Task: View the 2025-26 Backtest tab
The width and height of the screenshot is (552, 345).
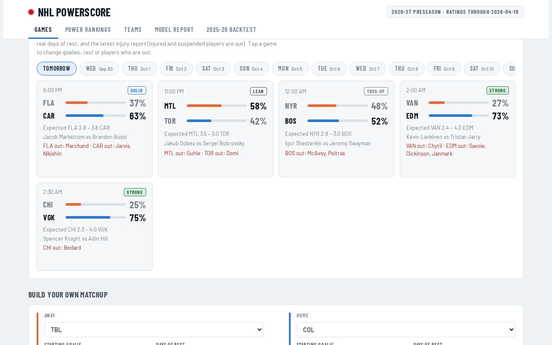Action: pyautogui.click(x=231, y=30)
